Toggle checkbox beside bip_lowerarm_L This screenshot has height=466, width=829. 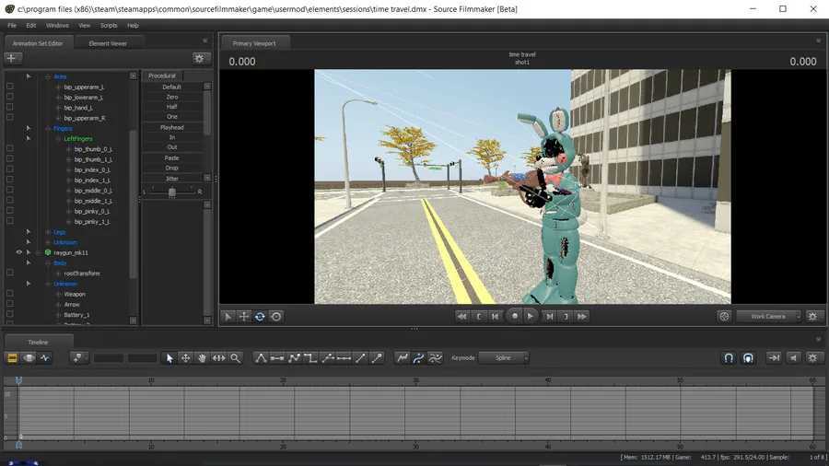coord(9,97)
